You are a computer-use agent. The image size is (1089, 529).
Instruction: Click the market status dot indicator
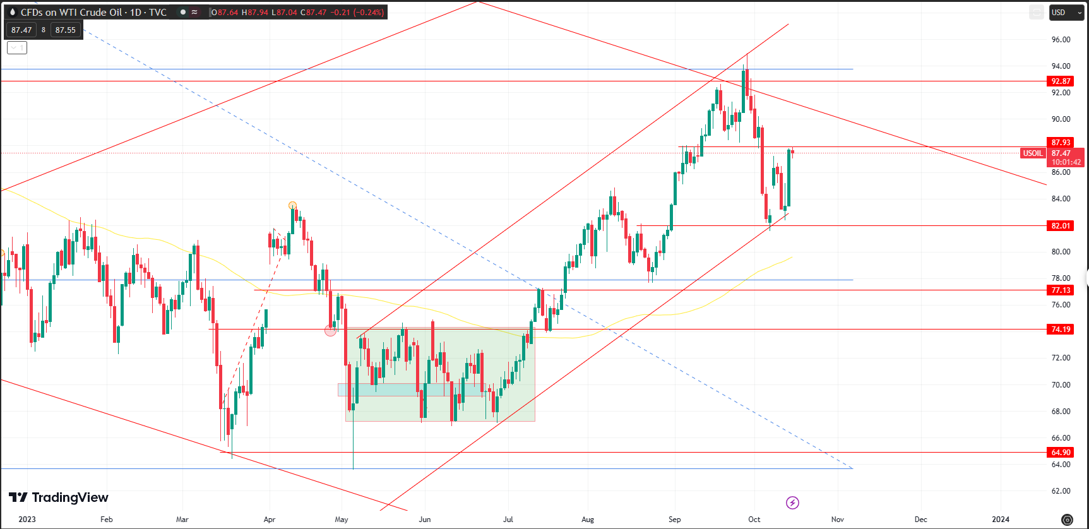pyautogui.click(x=183, y=12)
